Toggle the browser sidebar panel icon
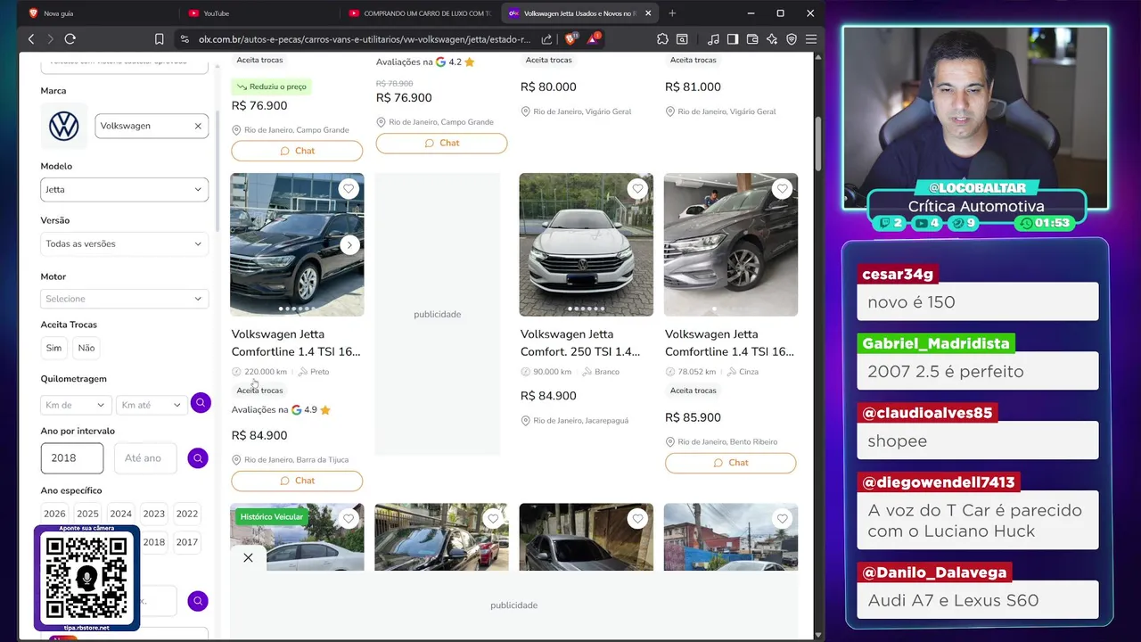This screenshot has width=1141, height=642. [733, 39]
